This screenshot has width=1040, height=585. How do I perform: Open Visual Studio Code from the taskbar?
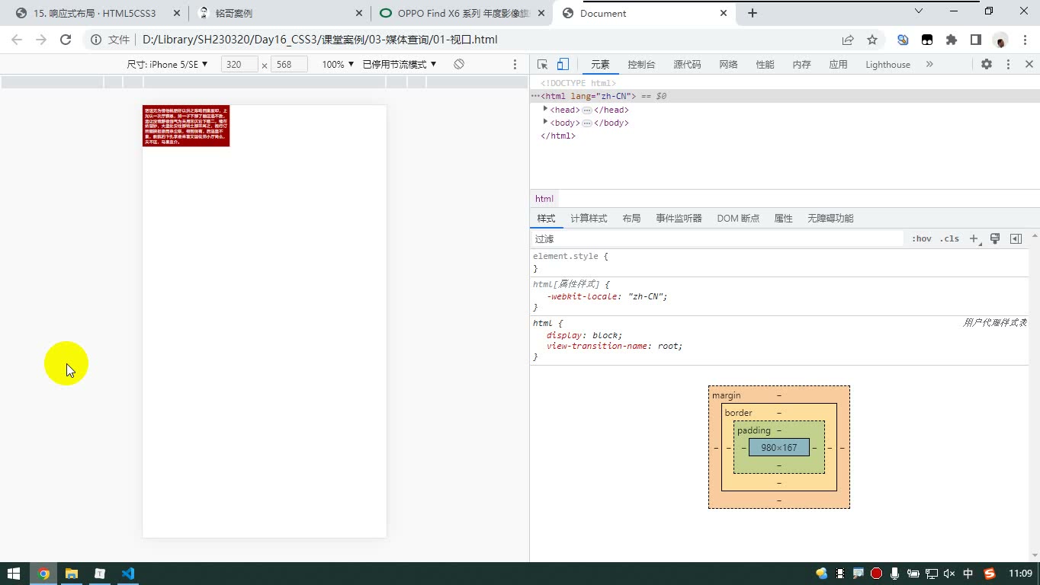click(x=127, y=574)
